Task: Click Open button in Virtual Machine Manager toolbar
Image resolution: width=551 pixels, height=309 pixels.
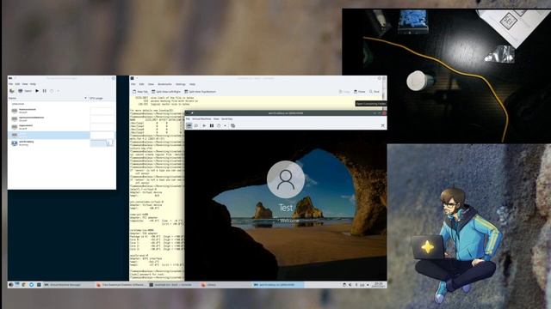Action: point(25,91)
